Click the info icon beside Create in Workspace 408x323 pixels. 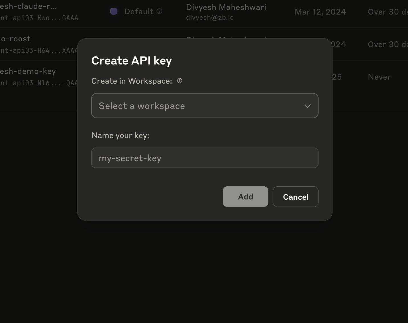coord(179,81)
